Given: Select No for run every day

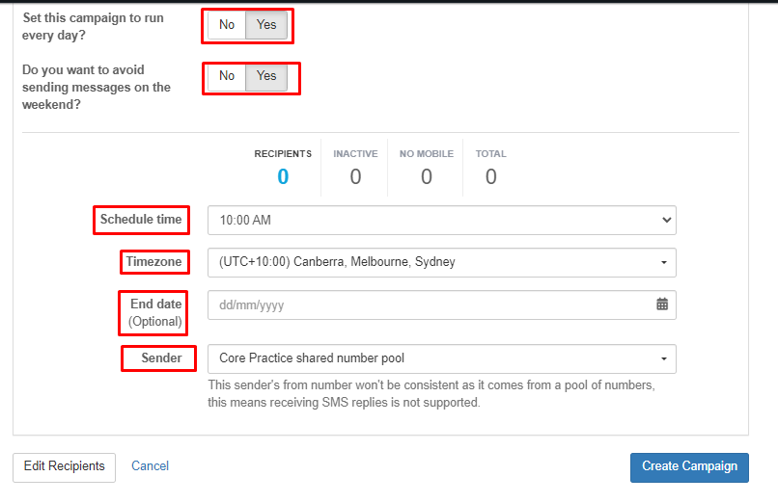Looking at the screenshot, I should 227,25.
